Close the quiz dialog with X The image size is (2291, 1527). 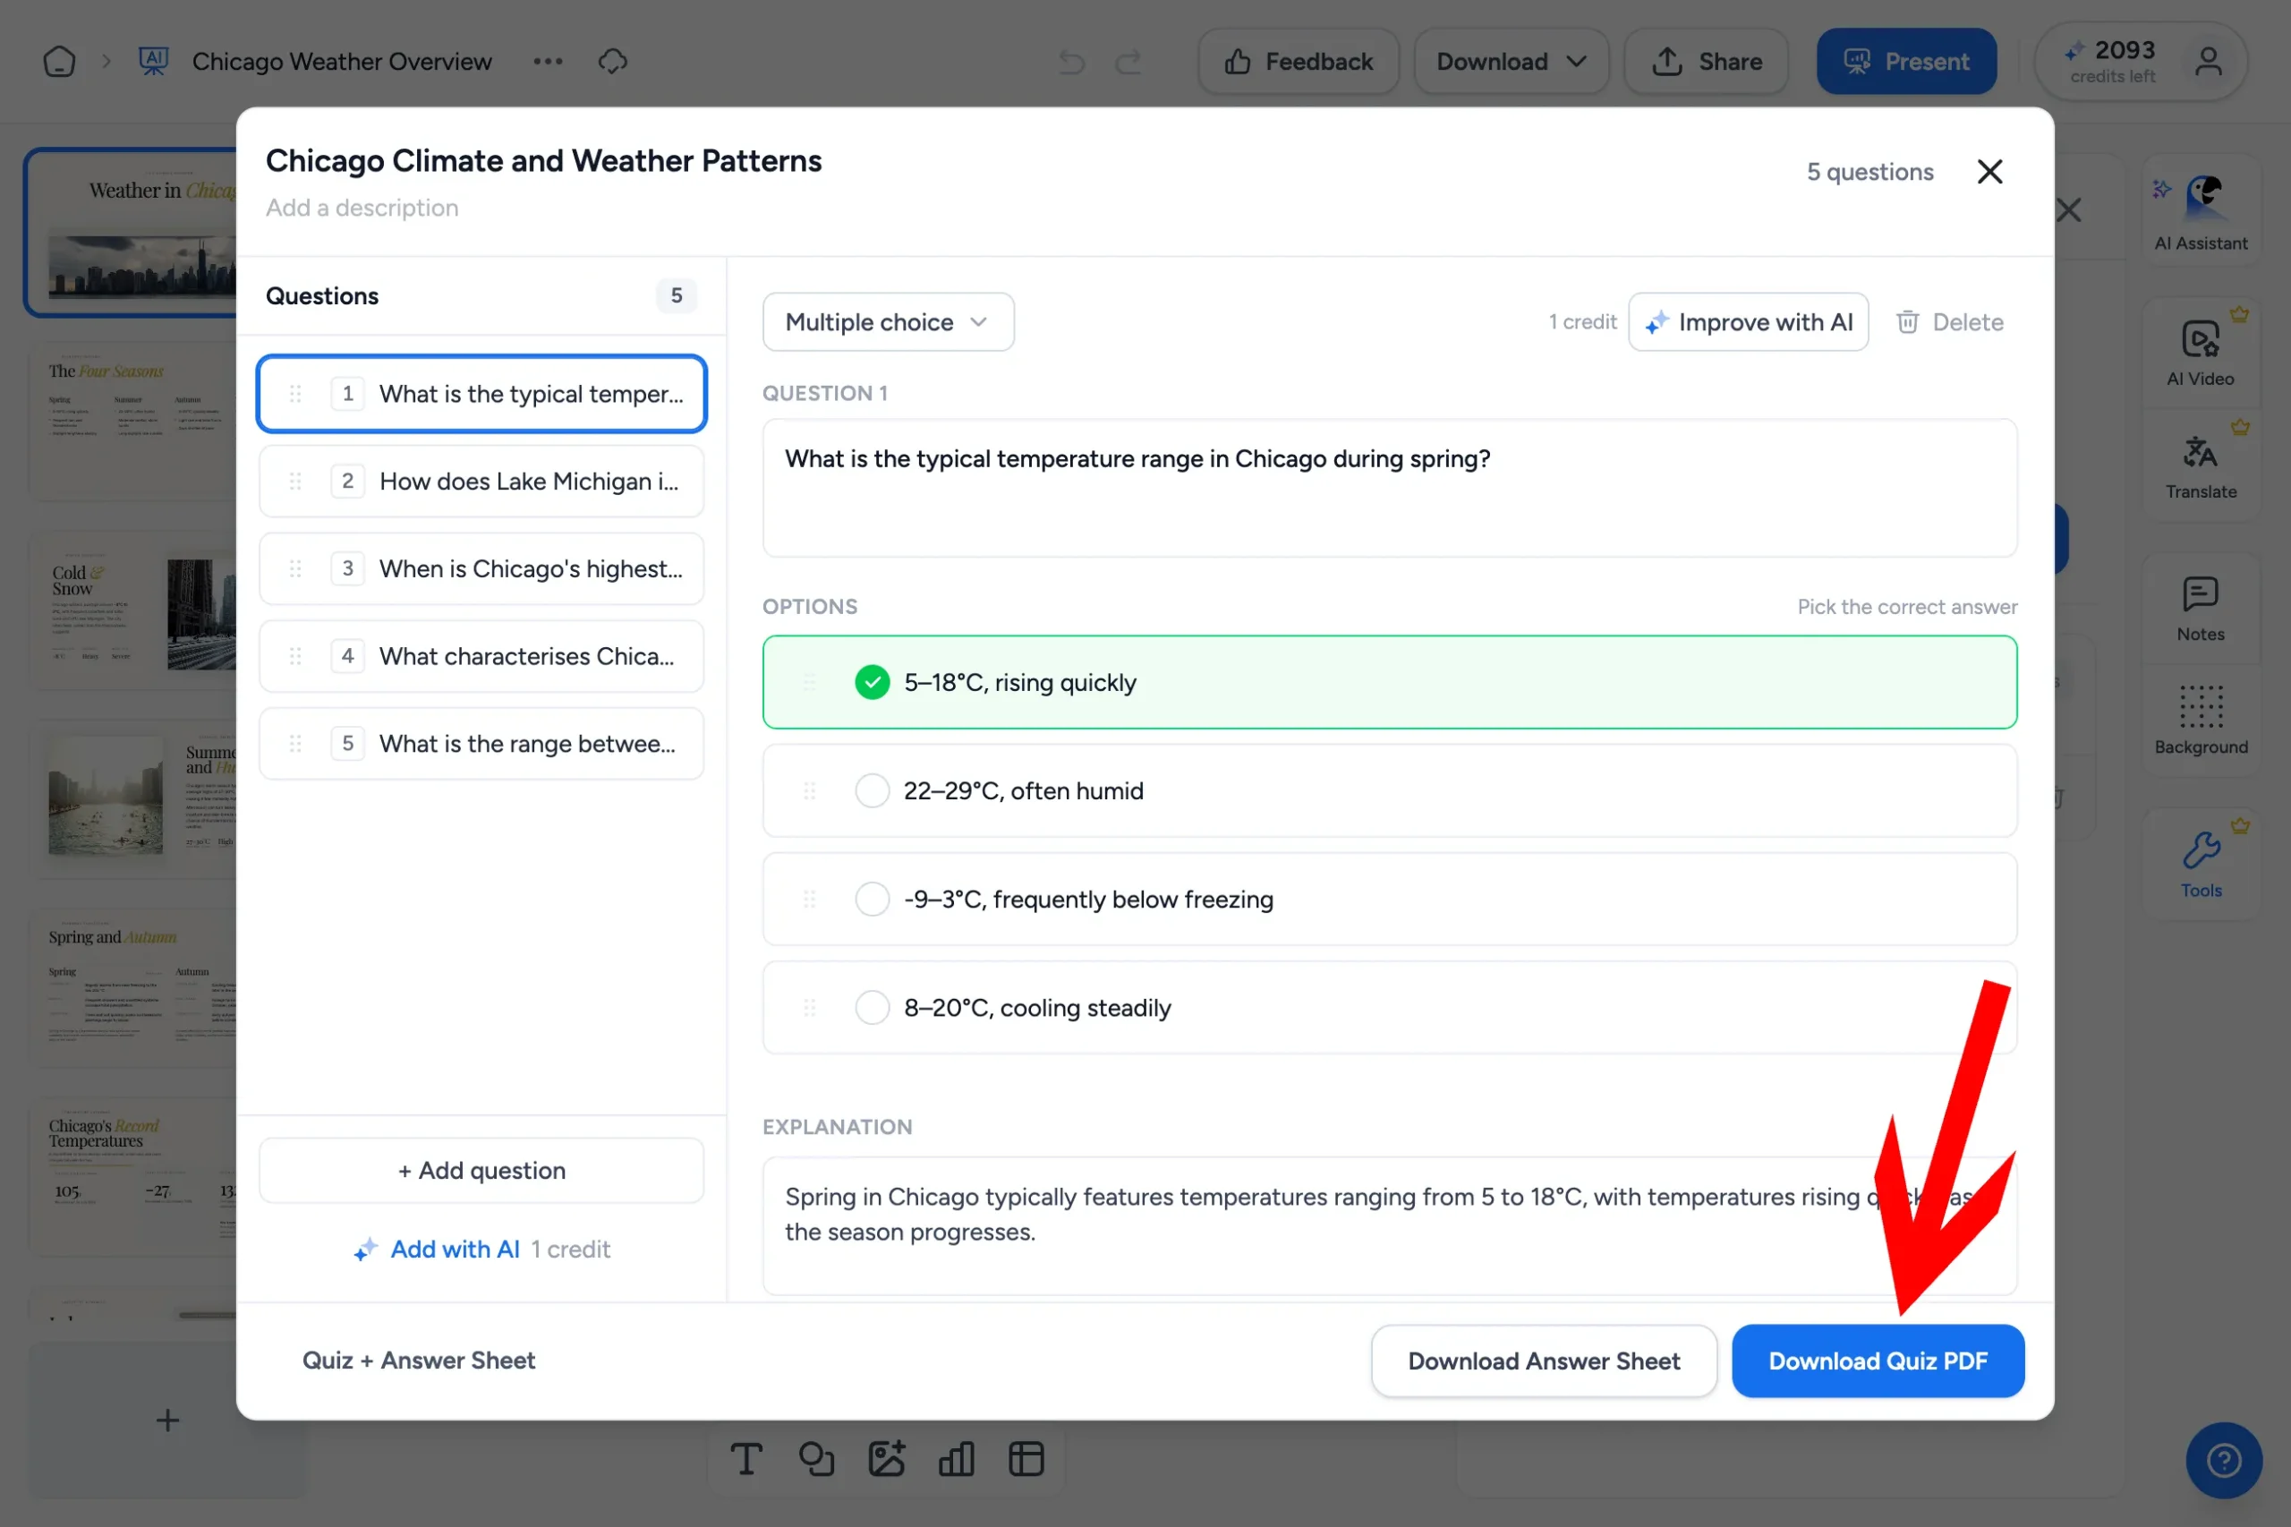(1990, 171)
